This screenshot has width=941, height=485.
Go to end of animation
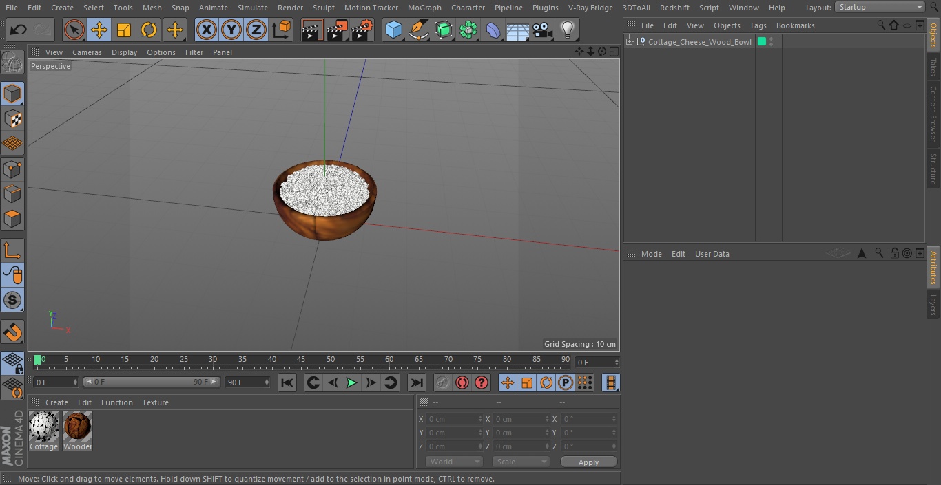(416, 382)
